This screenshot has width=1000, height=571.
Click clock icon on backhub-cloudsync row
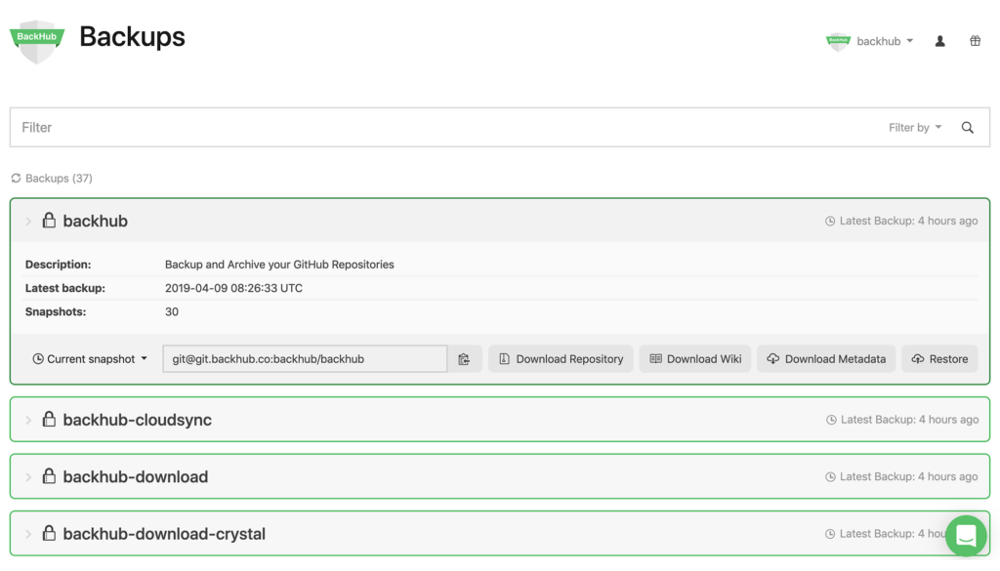point(831,420)
